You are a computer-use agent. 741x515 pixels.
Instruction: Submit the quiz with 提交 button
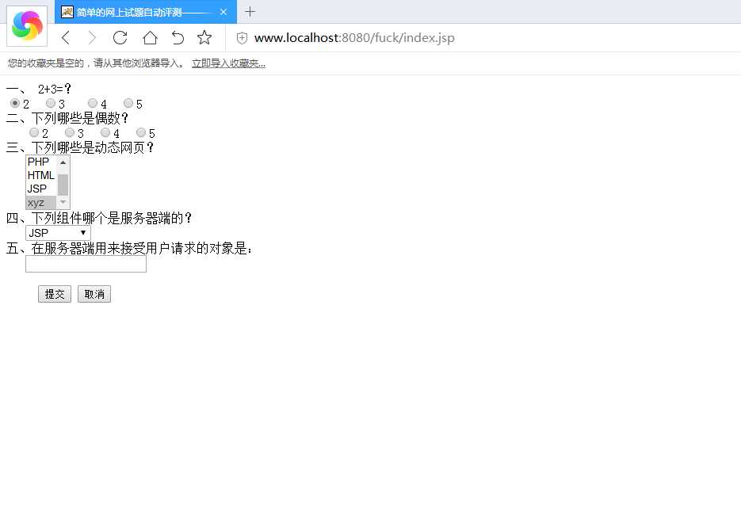(x=55, y=295)
